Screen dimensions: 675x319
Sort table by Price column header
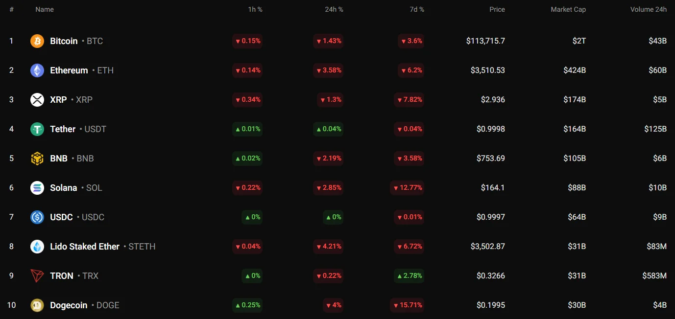497,9
